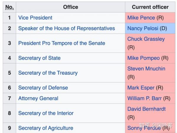The width and height of the screenshot is (177, 133).
Task: Open Nancy Pelosi's page
Action: [x=143, y=29]
